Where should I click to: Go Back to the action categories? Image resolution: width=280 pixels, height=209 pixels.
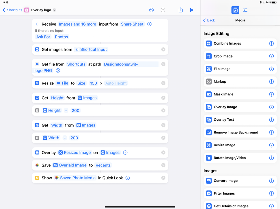coord(209,20)
